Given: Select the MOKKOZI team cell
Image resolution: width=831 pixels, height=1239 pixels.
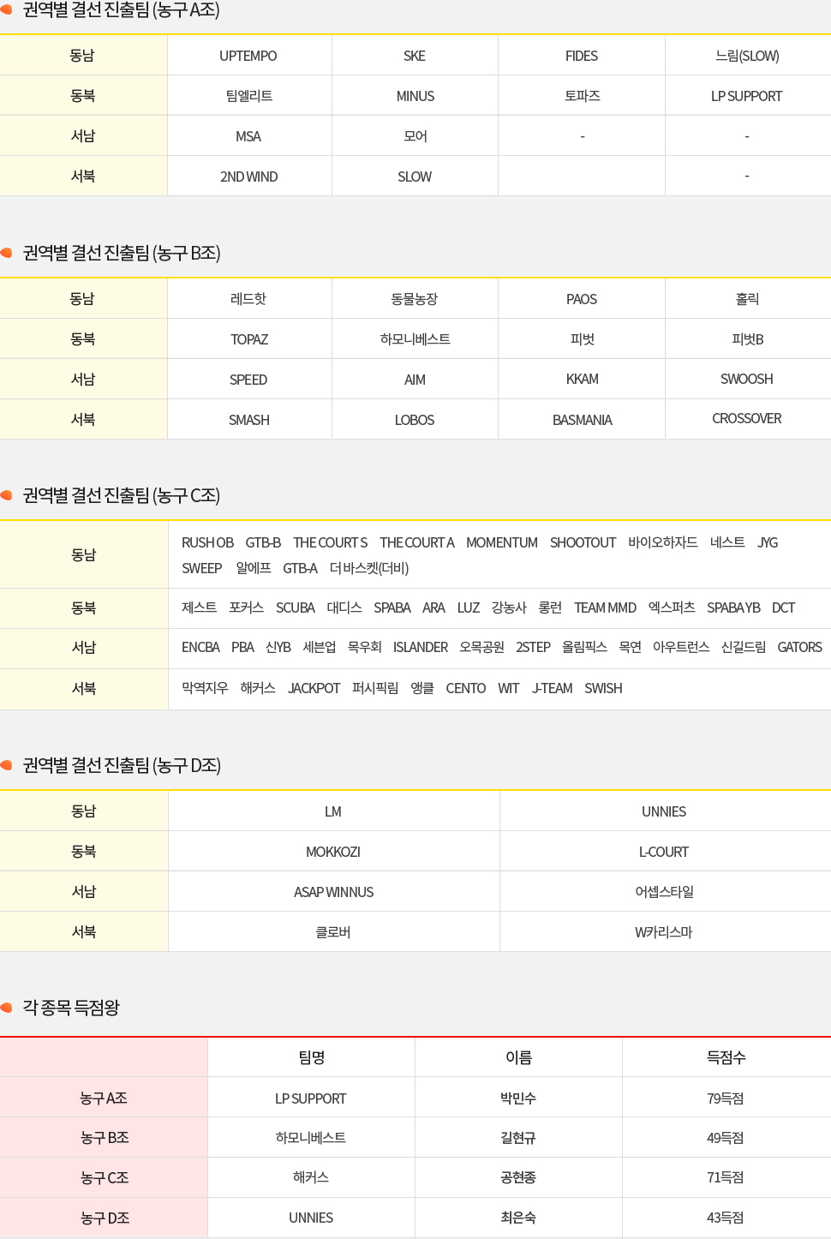Looking at the screenshot, I should [x=333, y=852].
